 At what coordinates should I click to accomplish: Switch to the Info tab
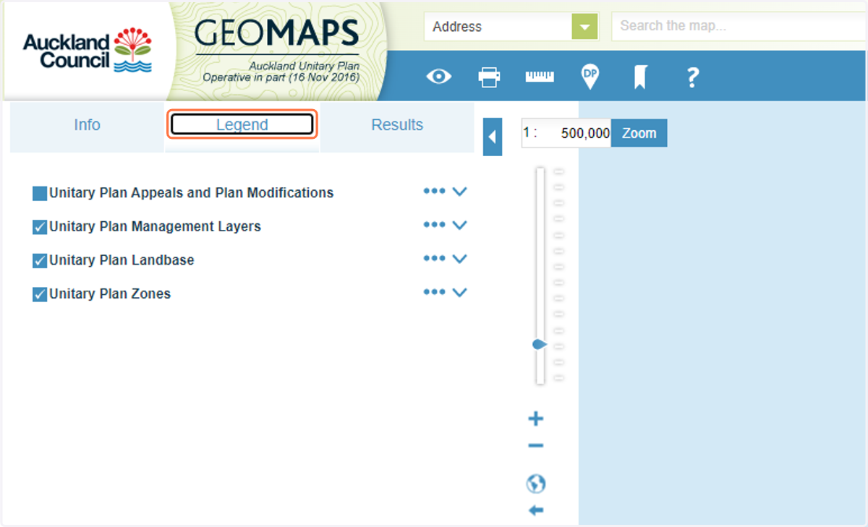tap(87, 125)
